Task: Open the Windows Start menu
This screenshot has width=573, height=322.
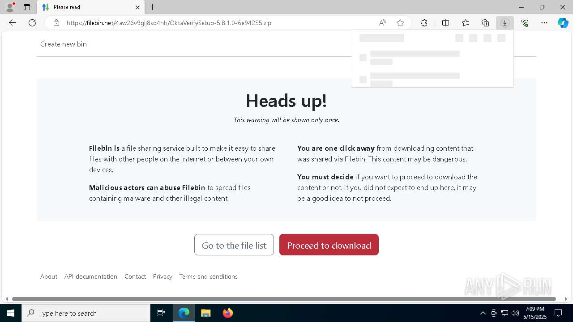Action: click(11, 313)
